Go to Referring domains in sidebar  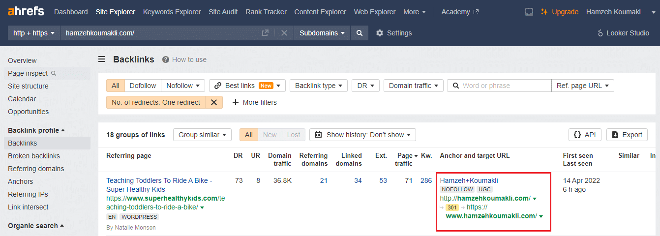tap(36, 169)
